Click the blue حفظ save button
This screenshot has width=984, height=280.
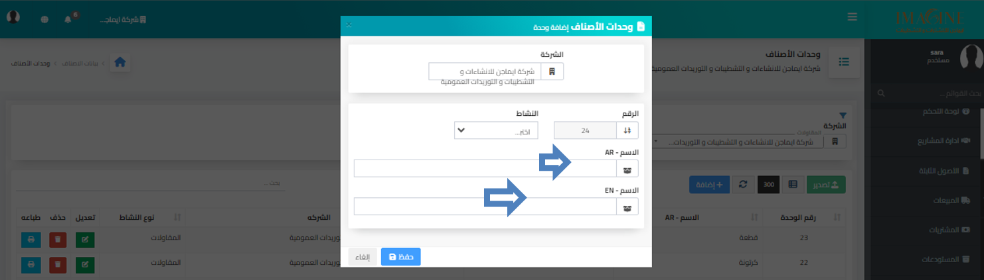point(400,257)
